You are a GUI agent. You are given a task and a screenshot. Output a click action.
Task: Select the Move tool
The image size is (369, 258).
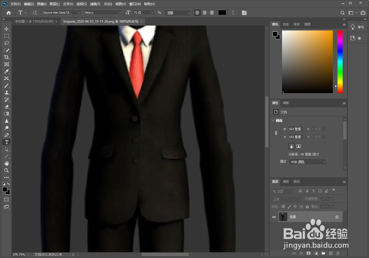(7, 29)
